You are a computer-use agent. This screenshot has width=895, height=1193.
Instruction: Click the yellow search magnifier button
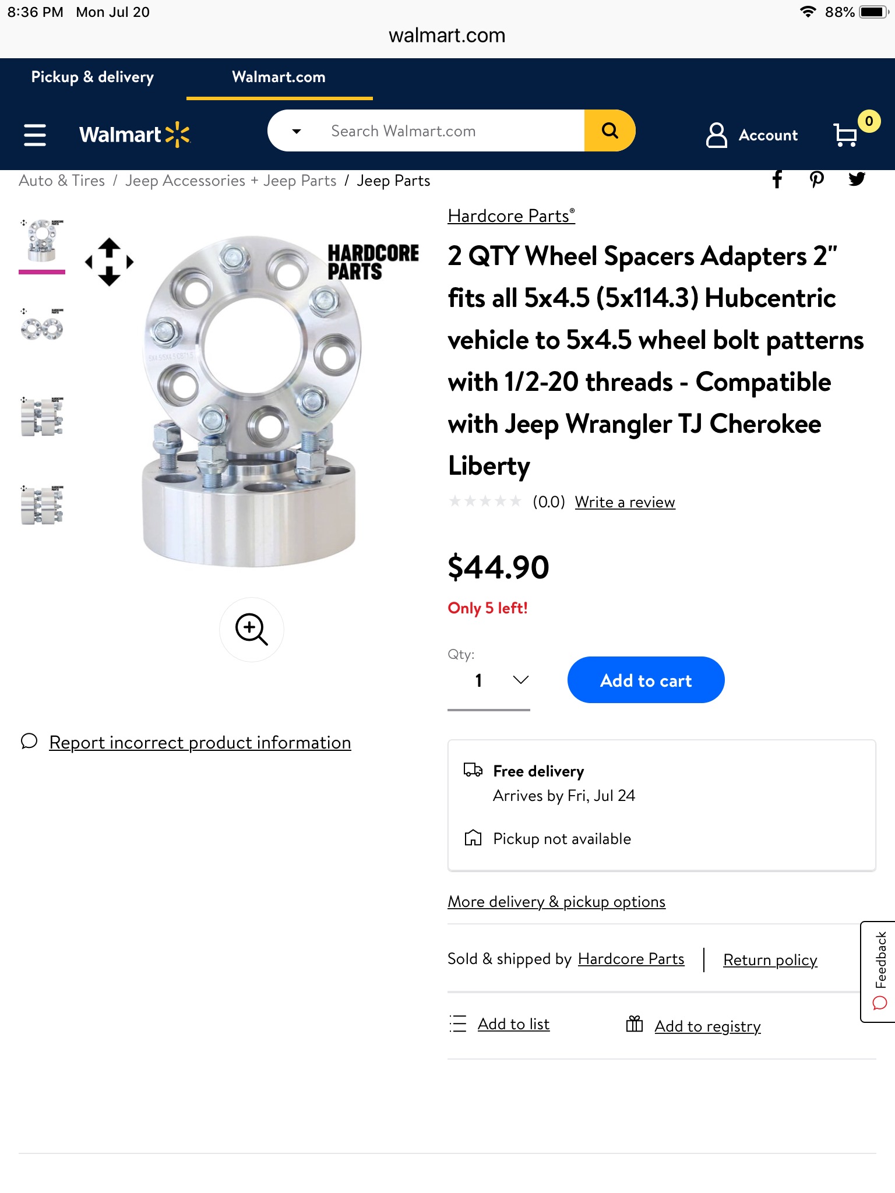(x=609, y=130)
